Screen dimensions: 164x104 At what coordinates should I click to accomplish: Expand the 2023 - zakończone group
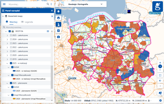[7, 43]
